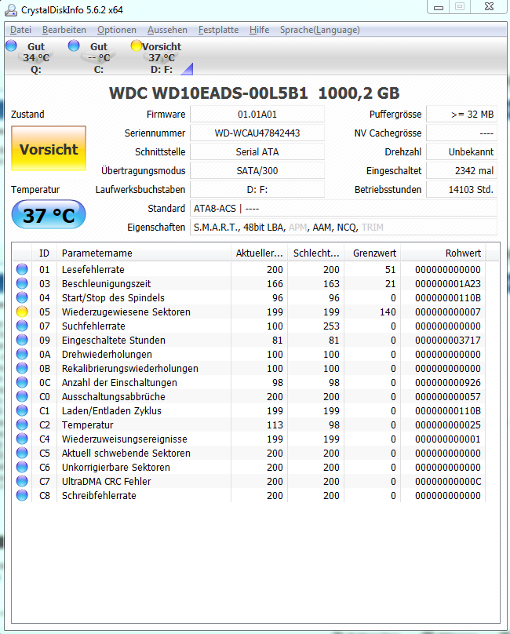
Task: Click the blue status icon for Drehwiederholungen
Action: 22,354
